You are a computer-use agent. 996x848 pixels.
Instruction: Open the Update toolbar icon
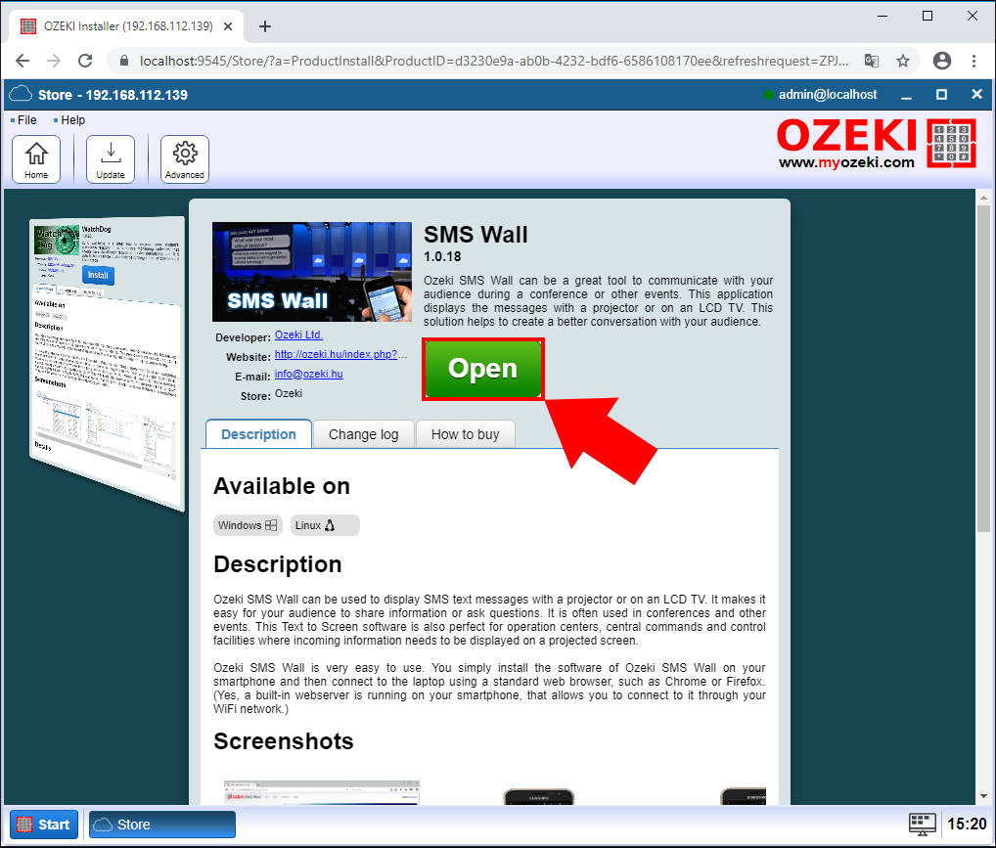click(111, 158)
